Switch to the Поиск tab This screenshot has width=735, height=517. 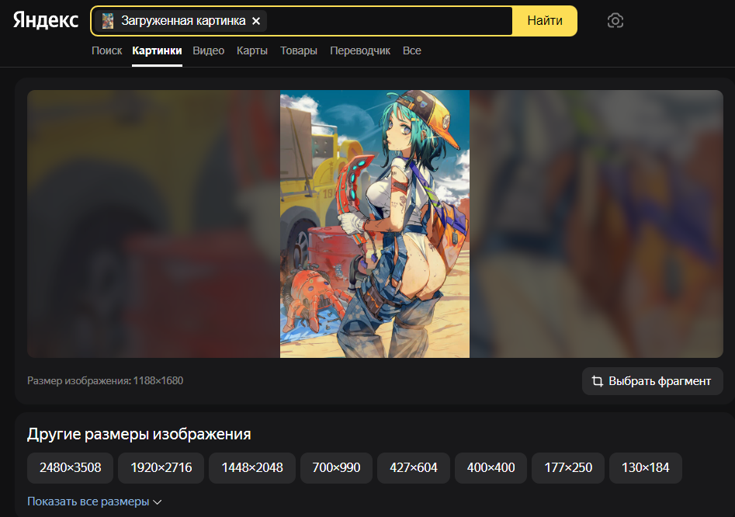coord(107,50)
